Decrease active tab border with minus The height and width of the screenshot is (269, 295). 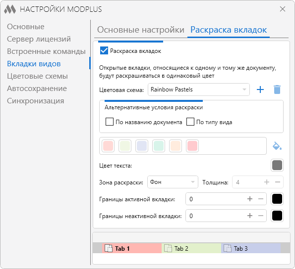point(261,199)
